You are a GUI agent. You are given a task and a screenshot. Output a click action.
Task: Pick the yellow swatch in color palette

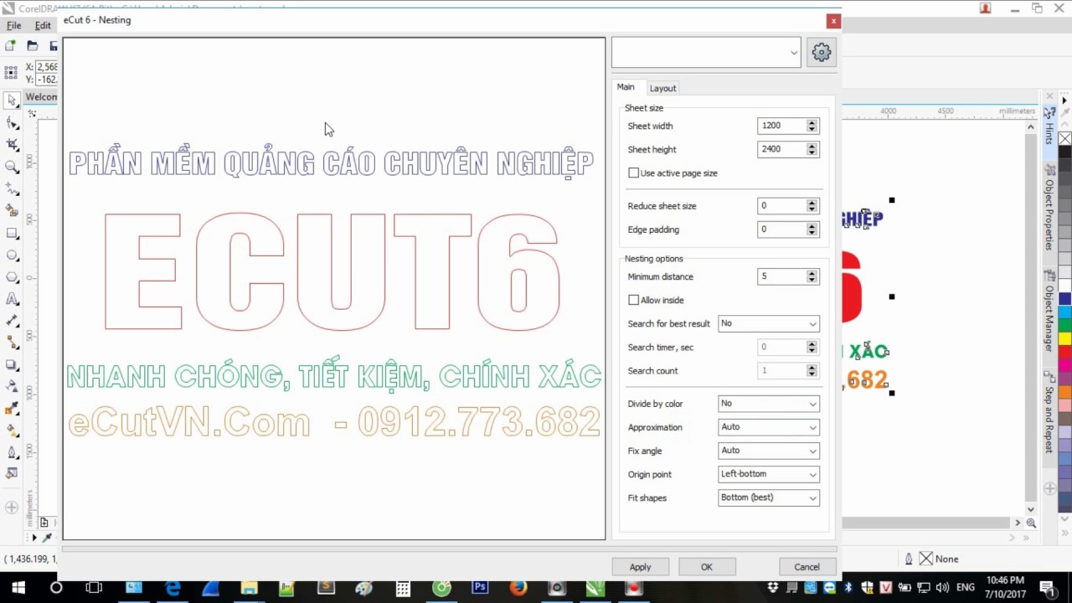pyautogui.click(x=1064, y=339)
